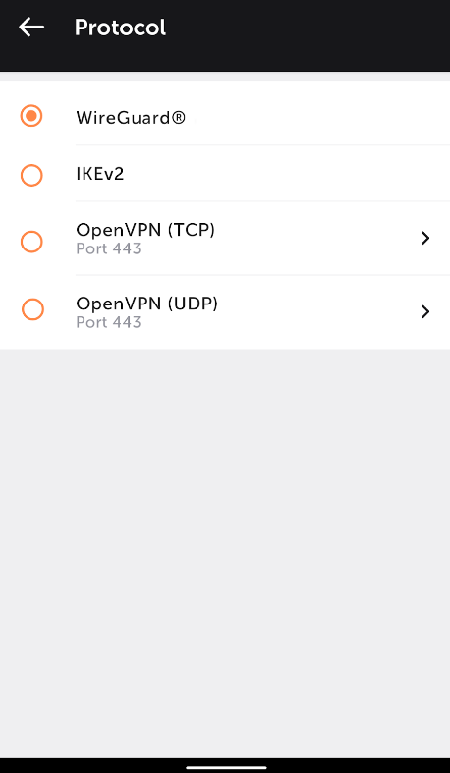Pick the OpenVPN (UDP) radio button

pyautogui.click(x=33, y=309)
